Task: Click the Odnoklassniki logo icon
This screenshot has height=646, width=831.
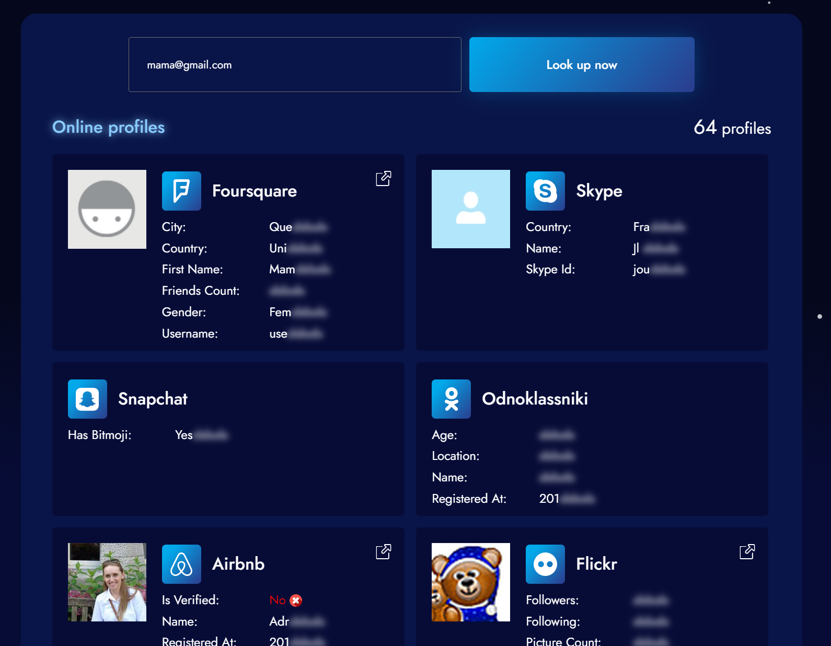Action: (x=451, y=399)
